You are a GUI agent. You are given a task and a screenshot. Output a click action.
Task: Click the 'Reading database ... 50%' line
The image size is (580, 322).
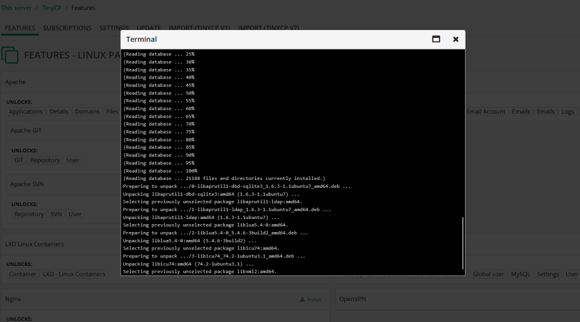[x=159, y=93]
